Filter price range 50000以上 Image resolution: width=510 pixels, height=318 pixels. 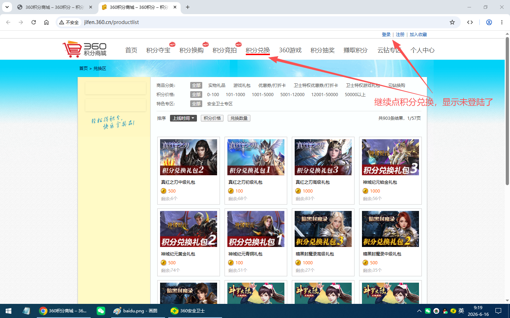(355, 95)
